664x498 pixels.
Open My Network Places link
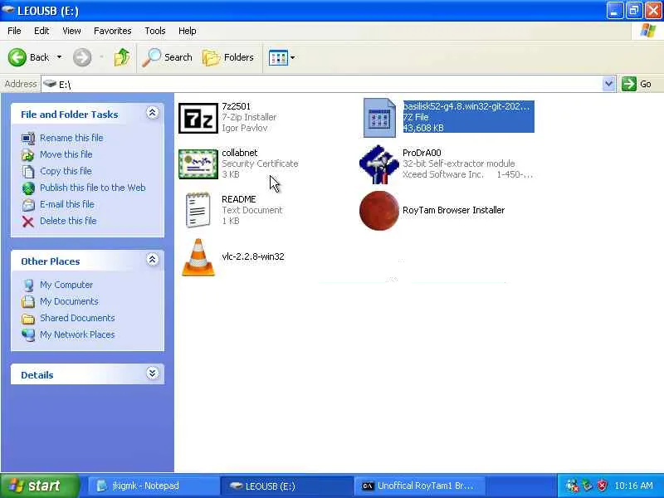click(77, 334)
